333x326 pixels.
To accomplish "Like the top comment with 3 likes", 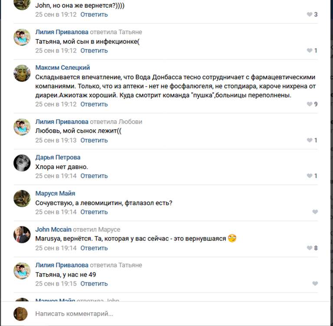I will click(x=309, y=14).
